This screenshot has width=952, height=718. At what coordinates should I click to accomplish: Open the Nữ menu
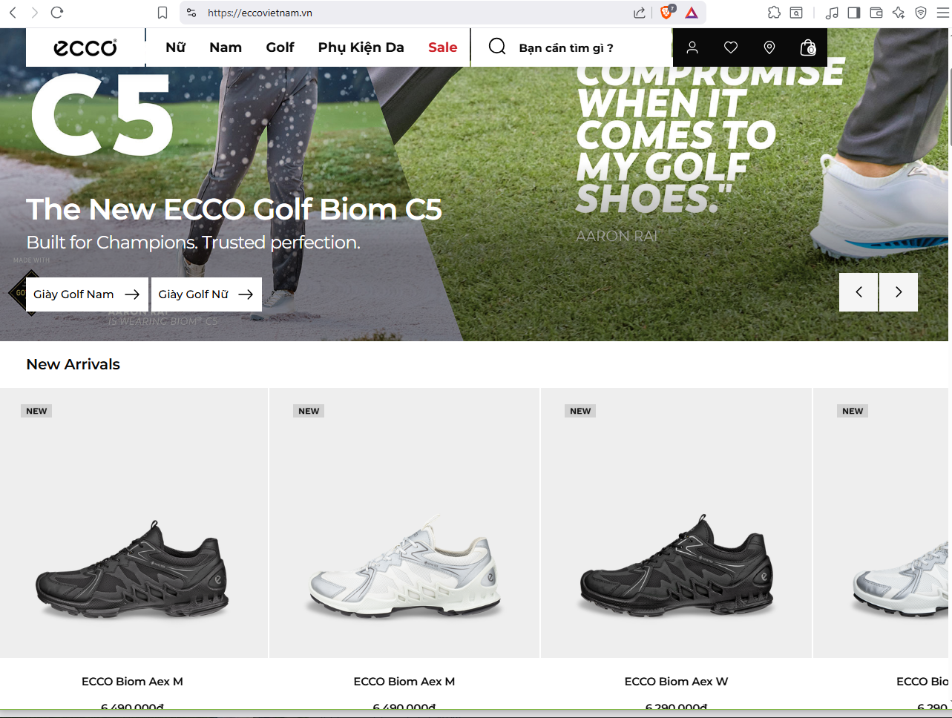pos(175,47)
